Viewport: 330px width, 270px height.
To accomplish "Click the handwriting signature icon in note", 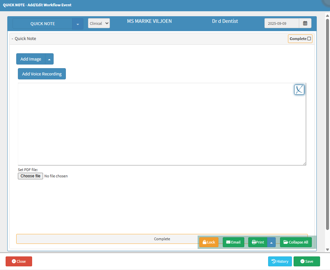I will [x=299, y=90].
